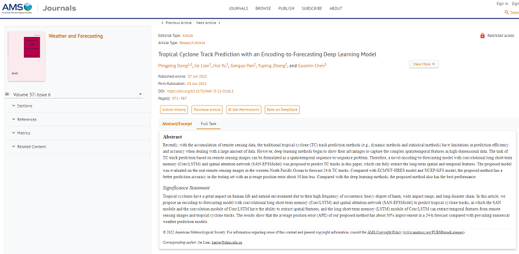Click the Get Permissions button
Viewport: 519px width, 254px height.
click(244, 110)
